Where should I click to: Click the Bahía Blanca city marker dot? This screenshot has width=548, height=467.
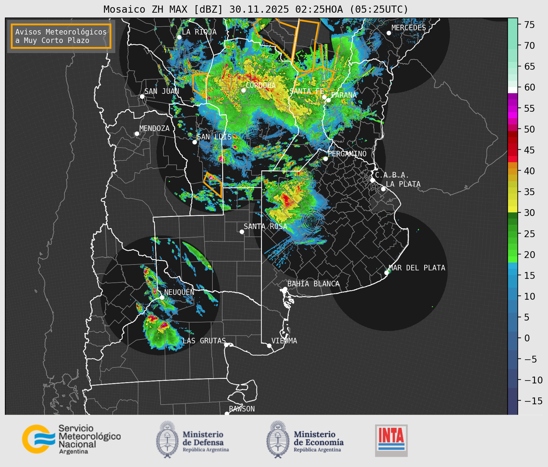pyautogui.click(x=285, y=289)
